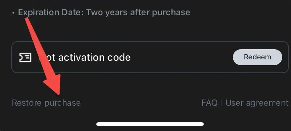291x131 pixels.
Task: Tap the separator between FAQ and User agreement
Action: pyautogui.click(x=221, y=103)
